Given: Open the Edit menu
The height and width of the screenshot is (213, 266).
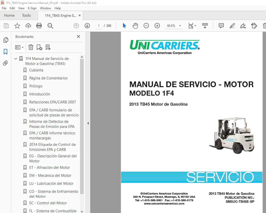Looking at the screenshot, I should pyautogui.click(x=12, y=8).
